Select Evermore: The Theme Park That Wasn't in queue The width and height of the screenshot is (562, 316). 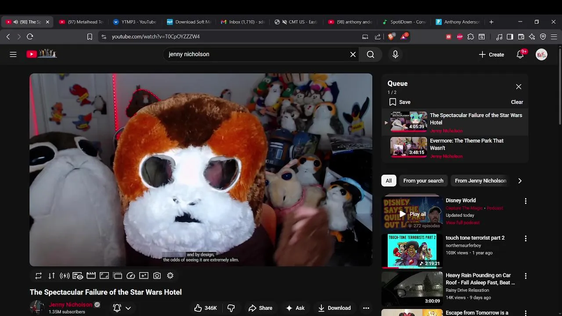pos(455,148)
